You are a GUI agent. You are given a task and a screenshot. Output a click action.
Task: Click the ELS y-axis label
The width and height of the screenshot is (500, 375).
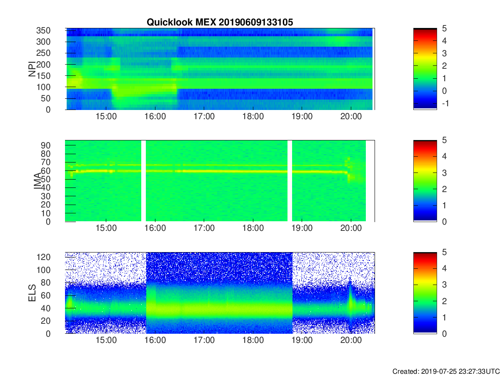point(32,293)
